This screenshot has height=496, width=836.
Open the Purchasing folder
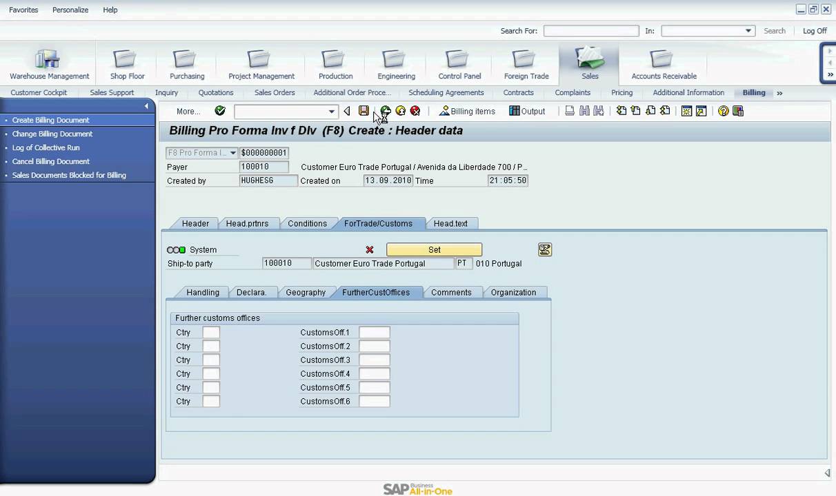point(187,65)
